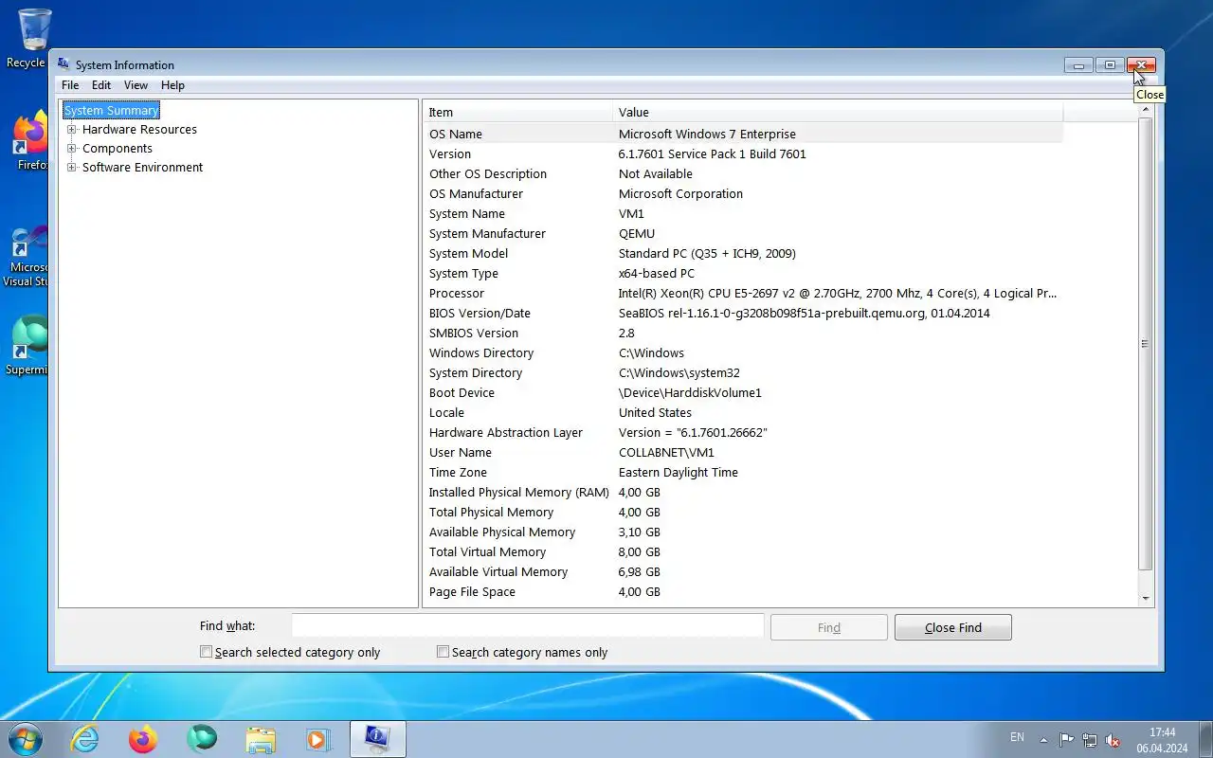Expand the Hardware Resources node
Image resolution: width=1213 pixels, height=758 pixels.
[x=71, y=130]
